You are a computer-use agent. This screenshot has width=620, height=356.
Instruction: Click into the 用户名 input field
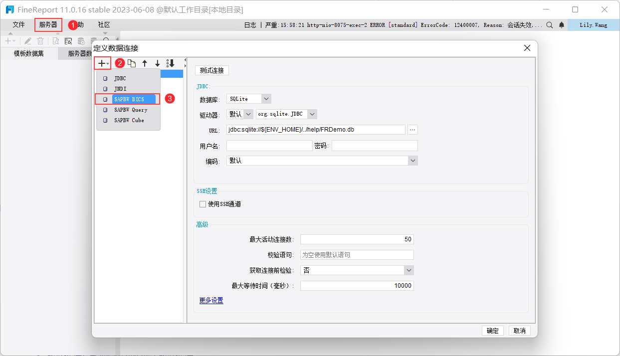[x=269, y=146]
